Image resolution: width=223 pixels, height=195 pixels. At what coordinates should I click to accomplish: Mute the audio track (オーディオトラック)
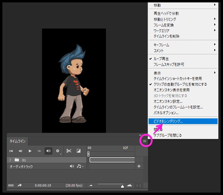pyautogui.click(x=72, y=166)
